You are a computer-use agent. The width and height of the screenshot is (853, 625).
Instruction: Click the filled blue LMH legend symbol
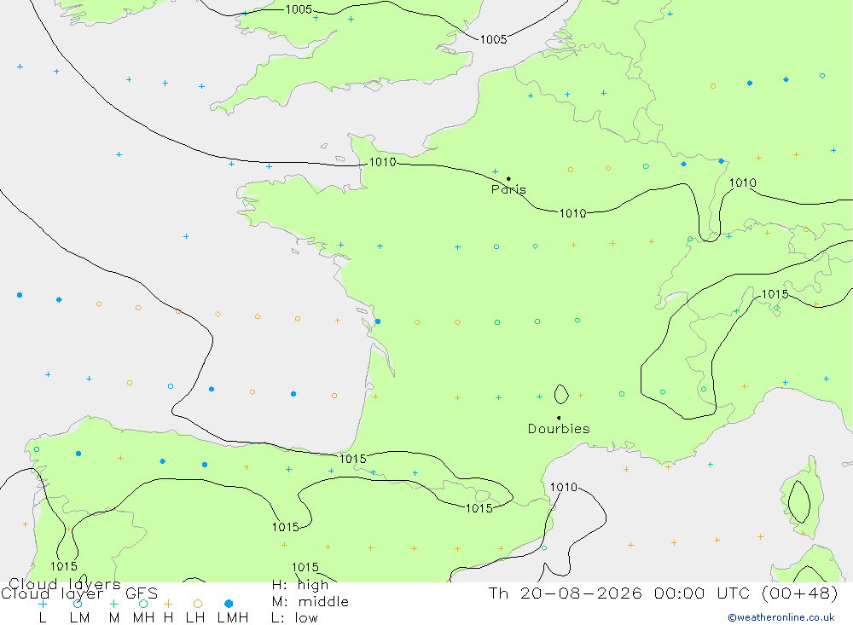click(229, 604)
